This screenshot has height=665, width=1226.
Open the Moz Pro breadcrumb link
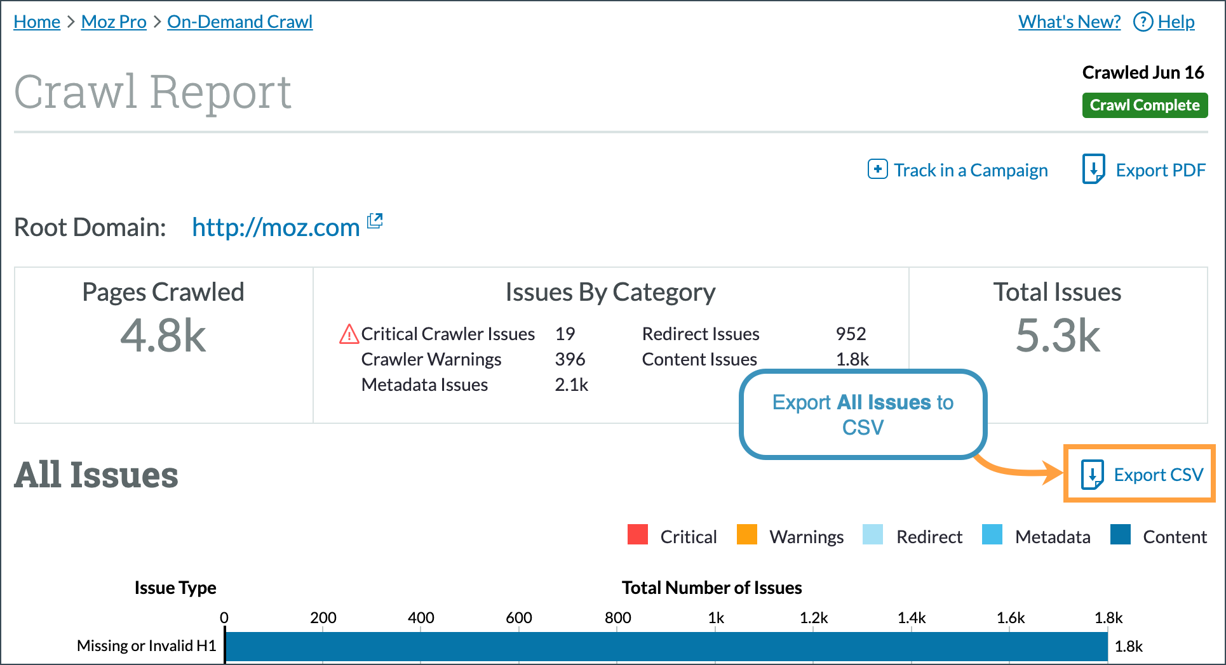click(113, 21)
